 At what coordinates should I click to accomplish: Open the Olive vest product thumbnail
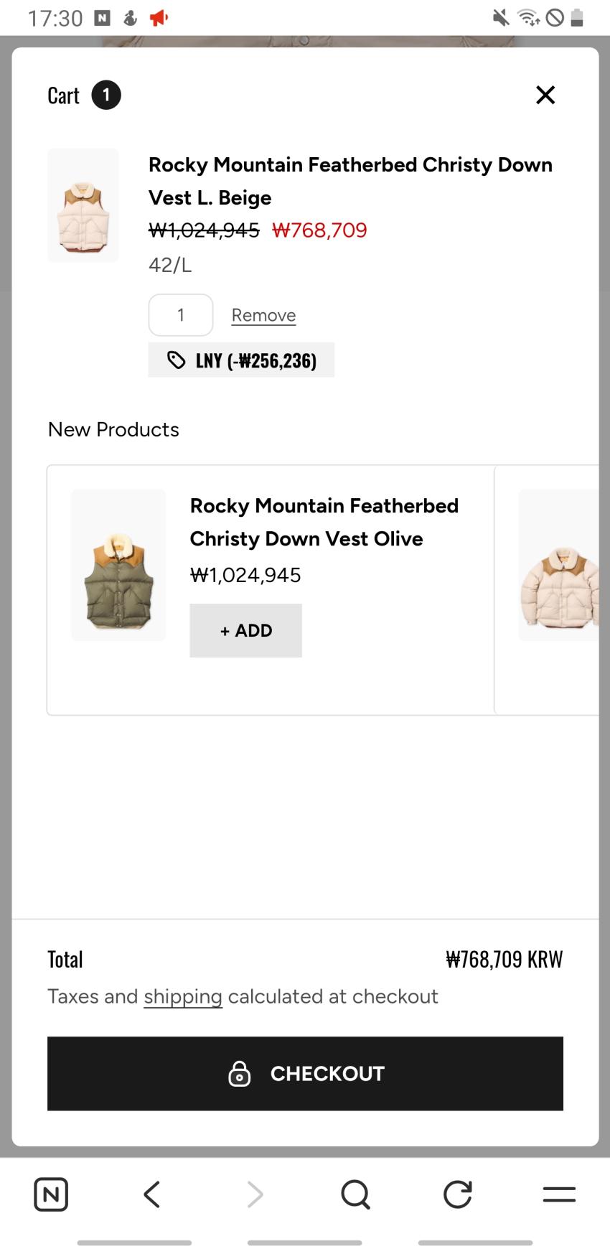[118, 565]
